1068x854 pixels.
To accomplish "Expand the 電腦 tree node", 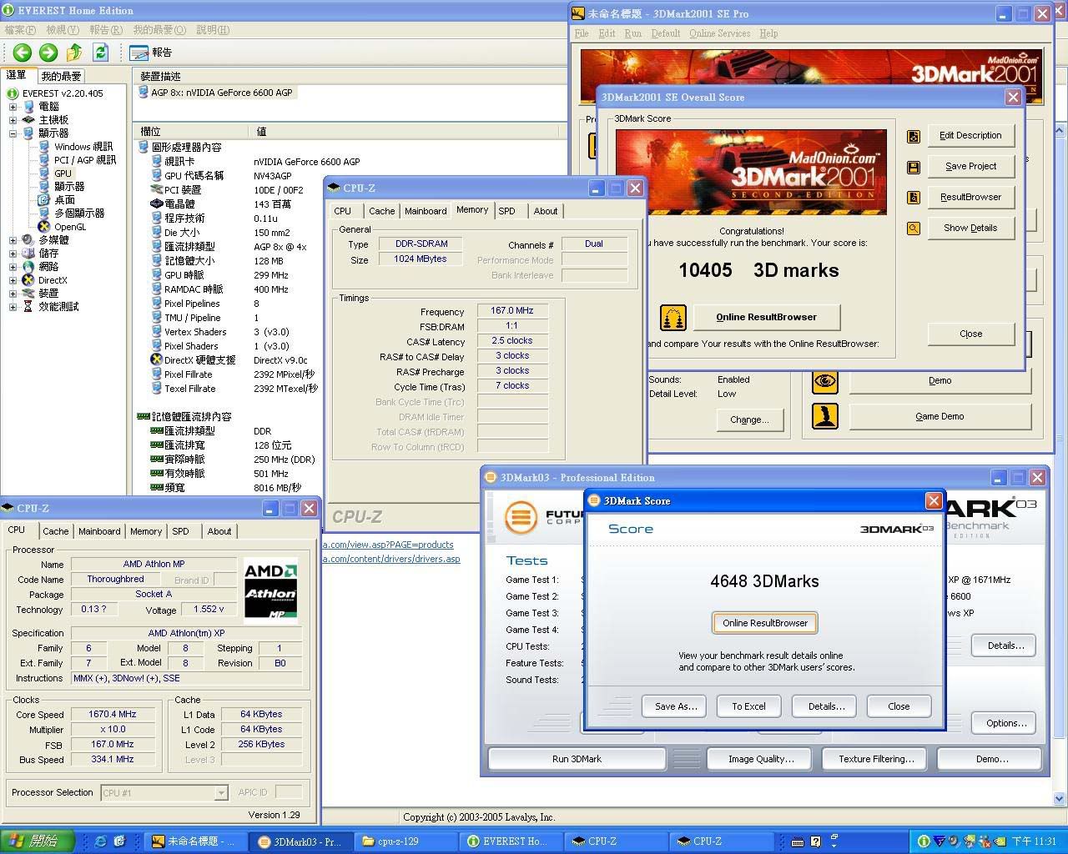I will click(13, 107).
